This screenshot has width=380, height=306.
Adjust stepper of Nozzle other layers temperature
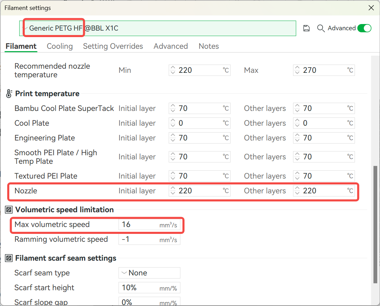click(297, 191)
